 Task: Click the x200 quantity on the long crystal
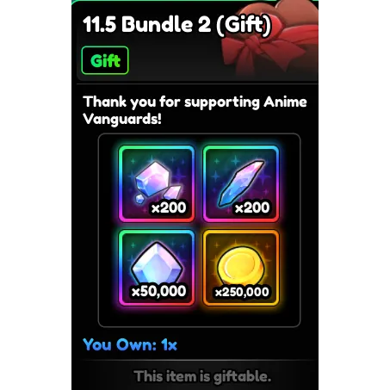click(252, 207)
